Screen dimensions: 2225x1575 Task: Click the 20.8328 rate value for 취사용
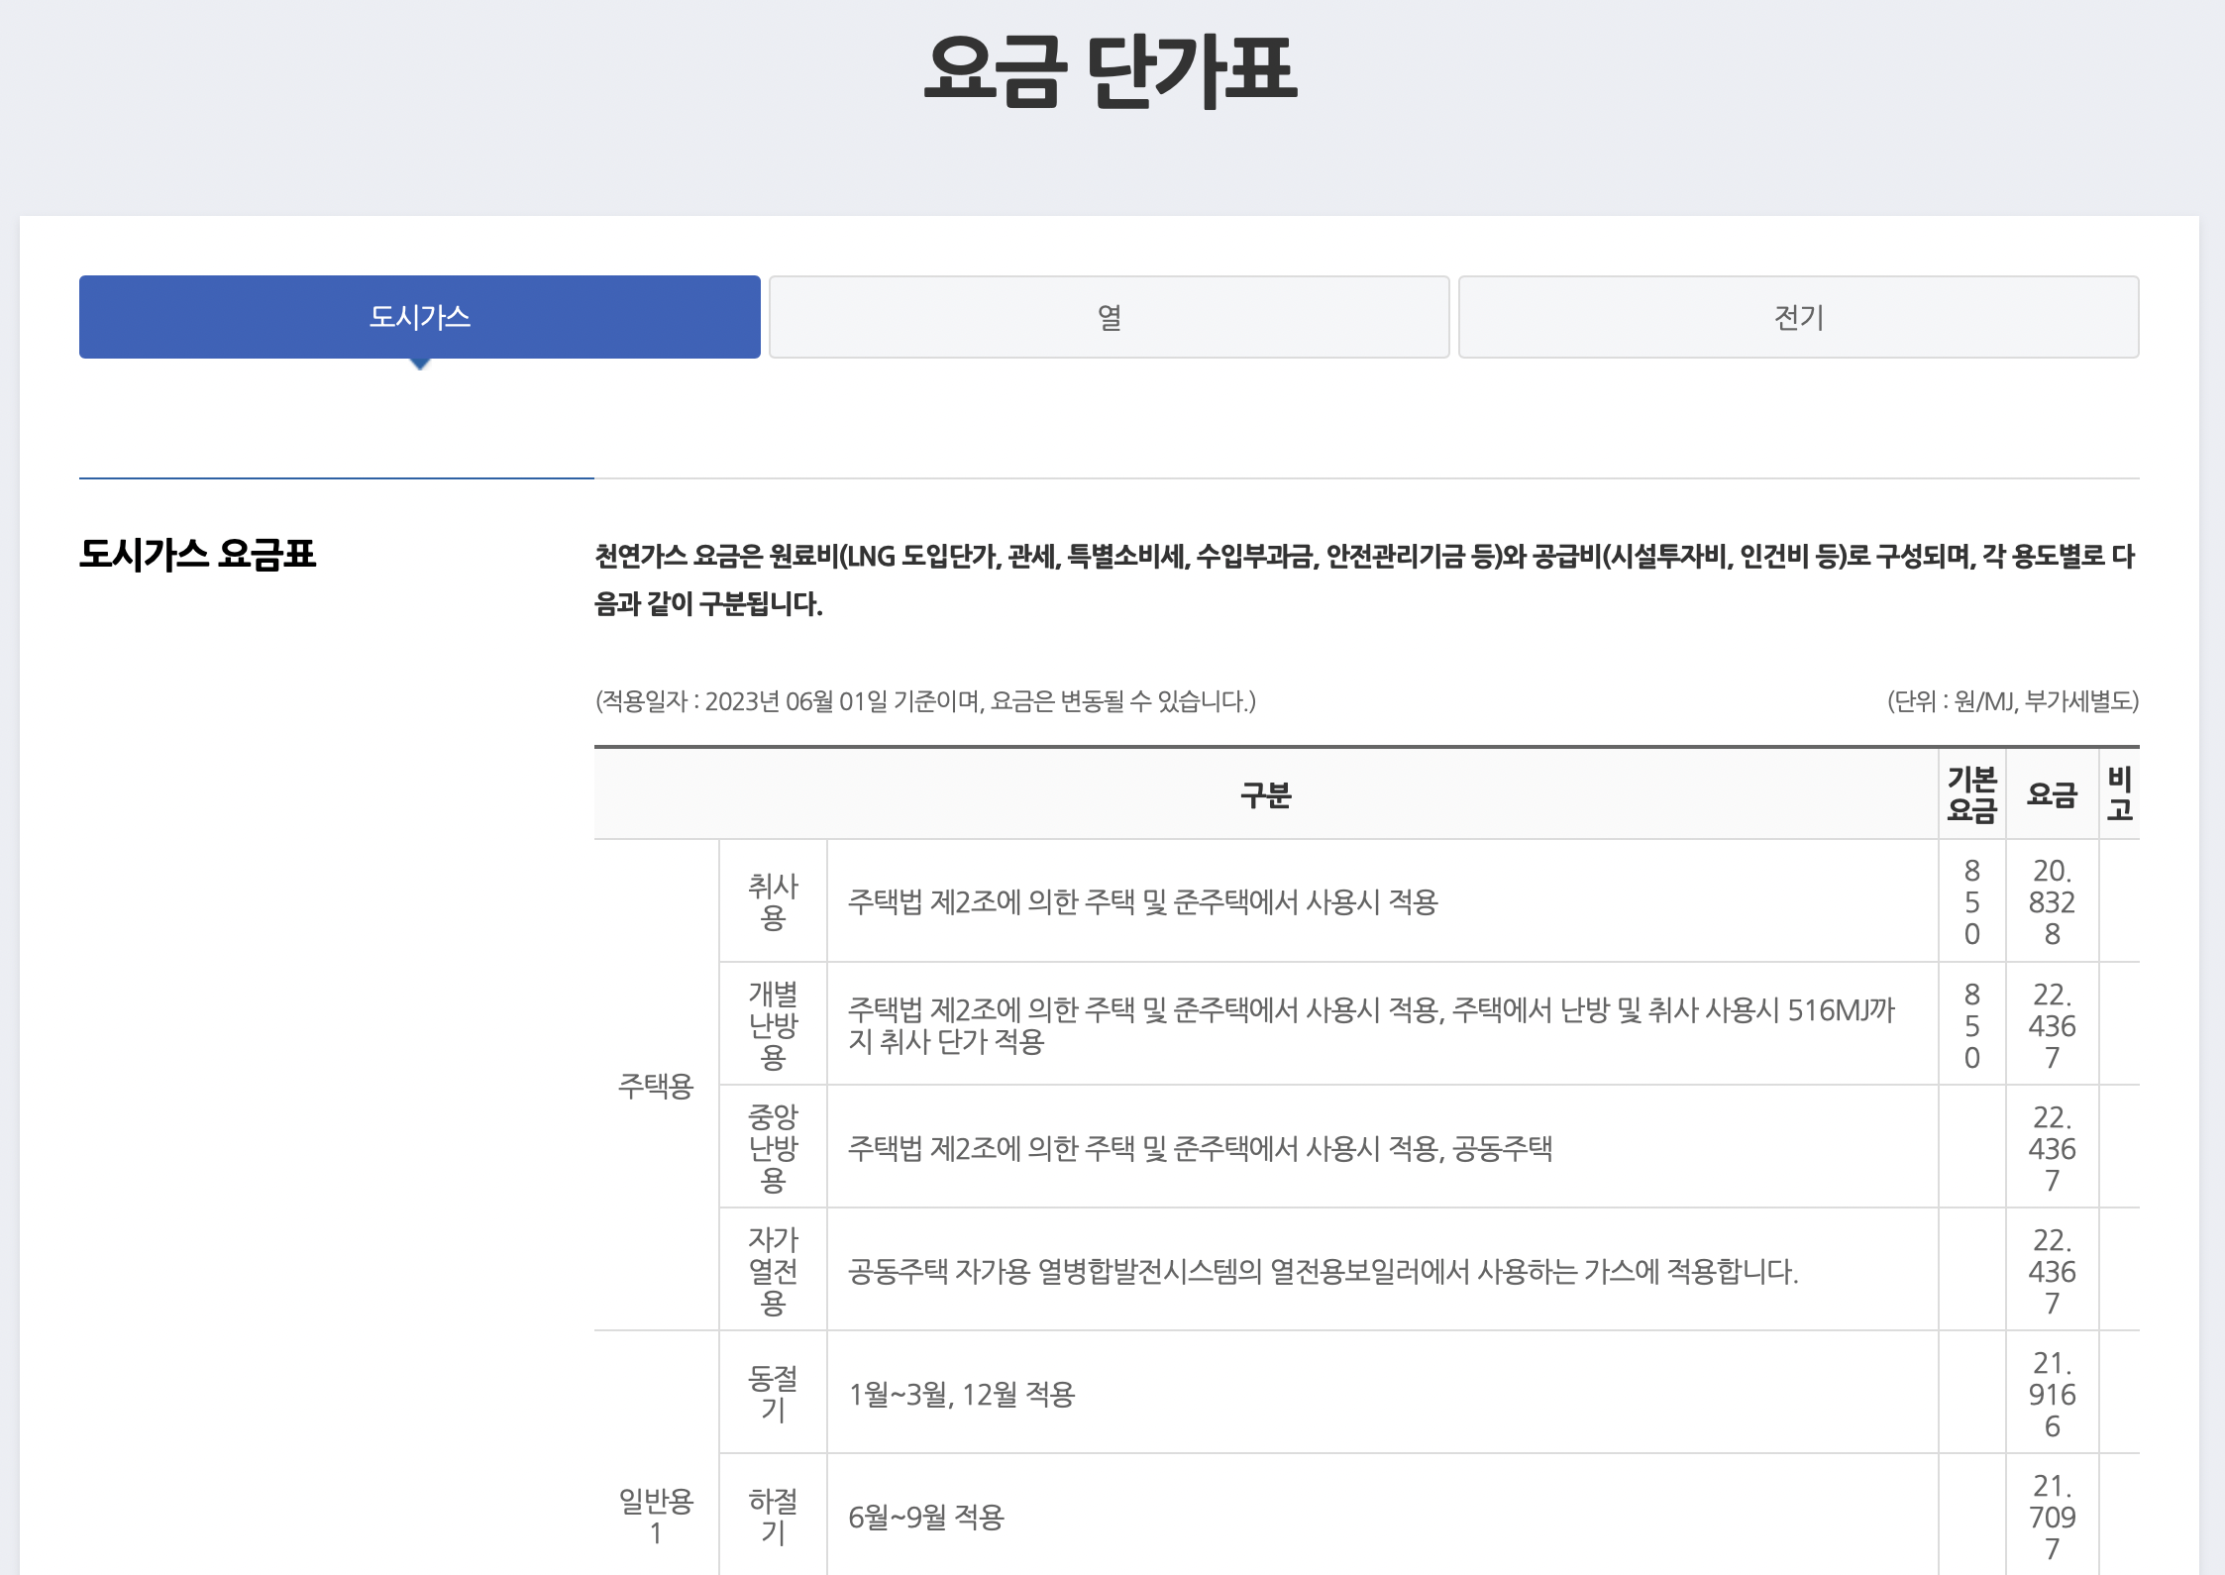tap(2052, 901)
